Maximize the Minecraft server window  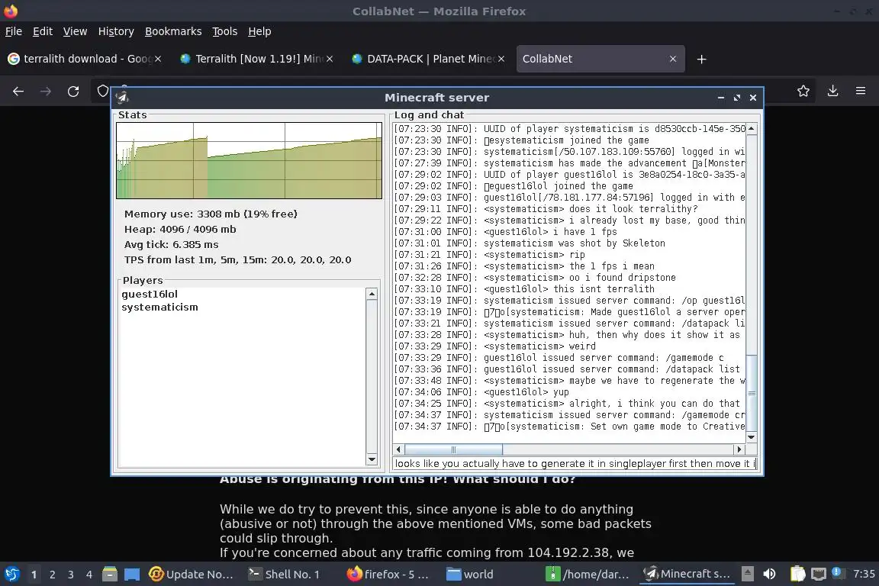pyautogui.click(x=736, y=98)
